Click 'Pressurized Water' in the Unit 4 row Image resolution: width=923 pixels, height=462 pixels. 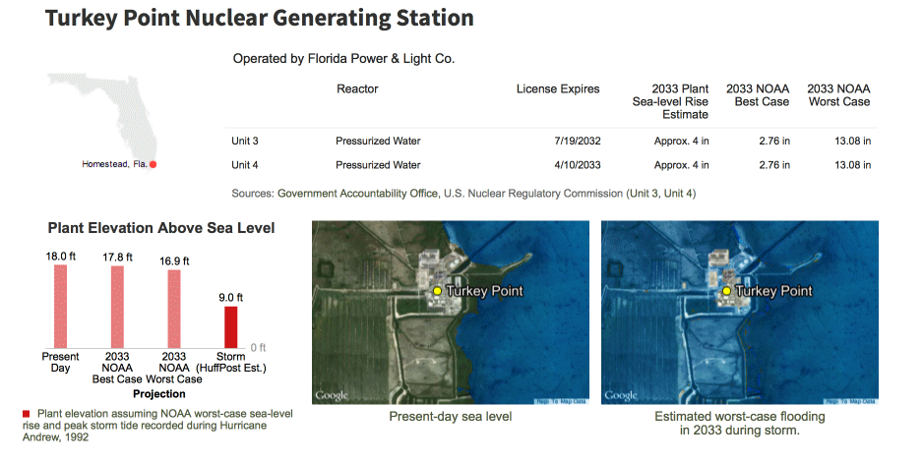tap(378, 165)
